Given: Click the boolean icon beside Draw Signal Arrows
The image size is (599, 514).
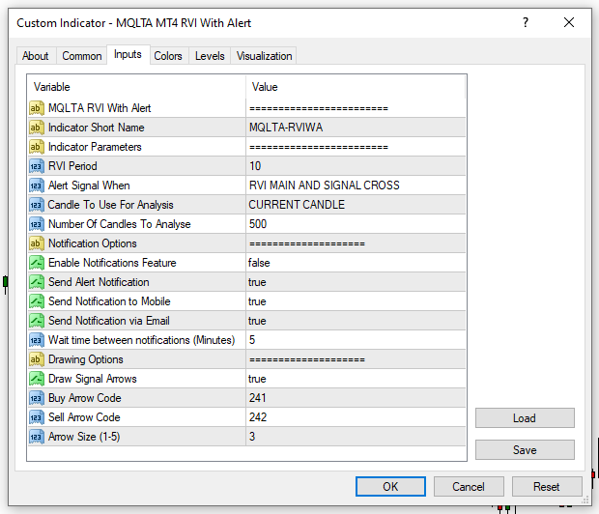Looking at the screenshot, I should point(37,379).
